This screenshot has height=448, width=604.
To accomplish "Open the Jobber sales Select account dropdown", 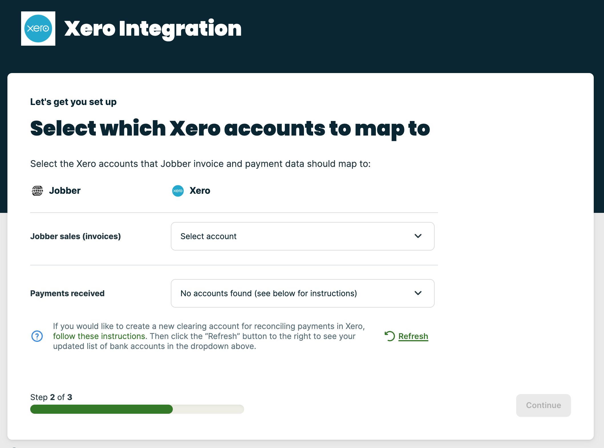I will click(302, 236).
